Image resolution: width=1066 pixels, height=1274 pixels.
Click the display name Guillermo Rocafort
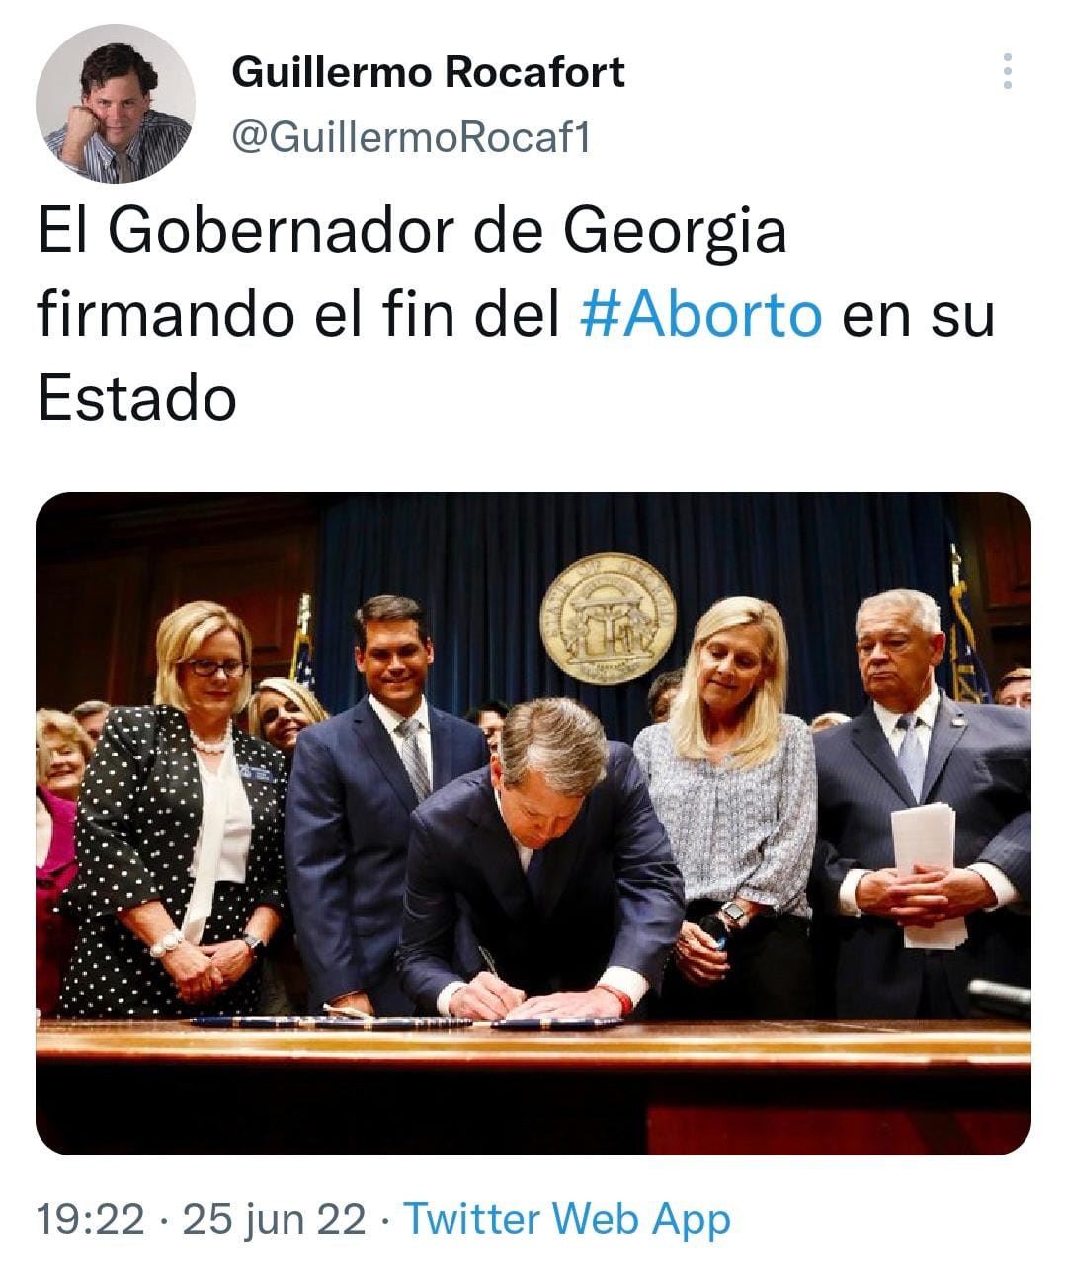tap(428, 72)
